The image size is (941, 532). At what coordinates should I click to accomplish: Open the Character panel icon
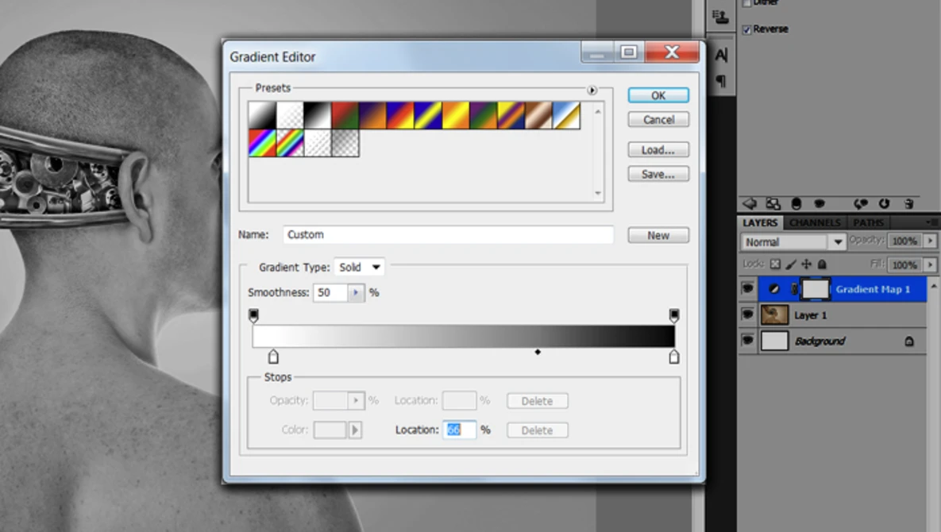tap(721, 55)
